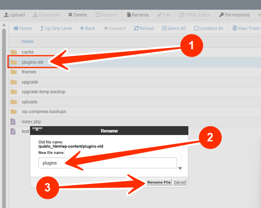
Task: Click the uploads folder icon
Action: tap(14, 102)
